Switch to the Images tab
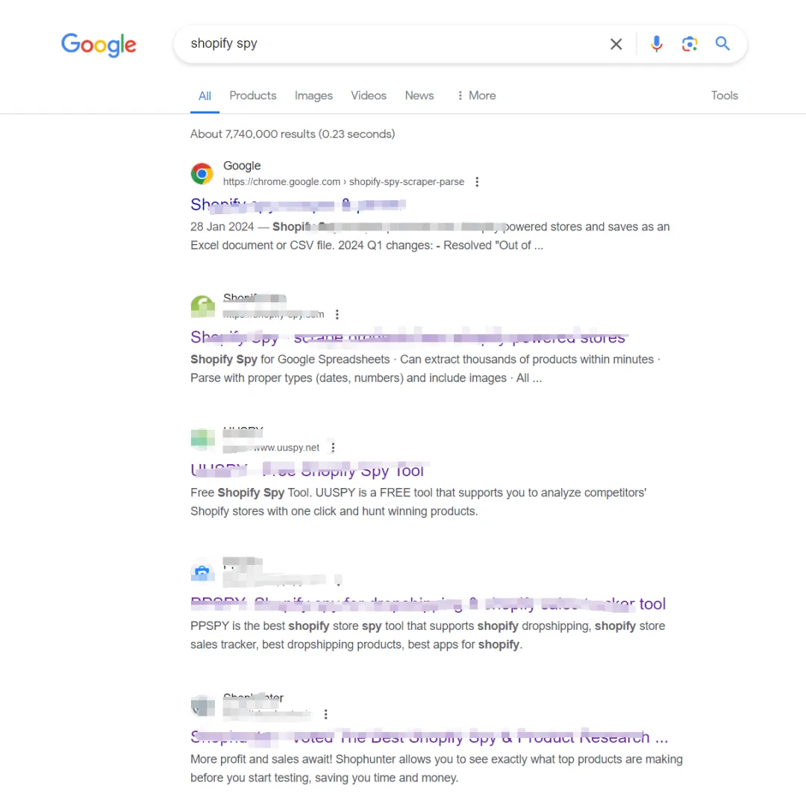The image size is (806, 803). coord(313,96)
